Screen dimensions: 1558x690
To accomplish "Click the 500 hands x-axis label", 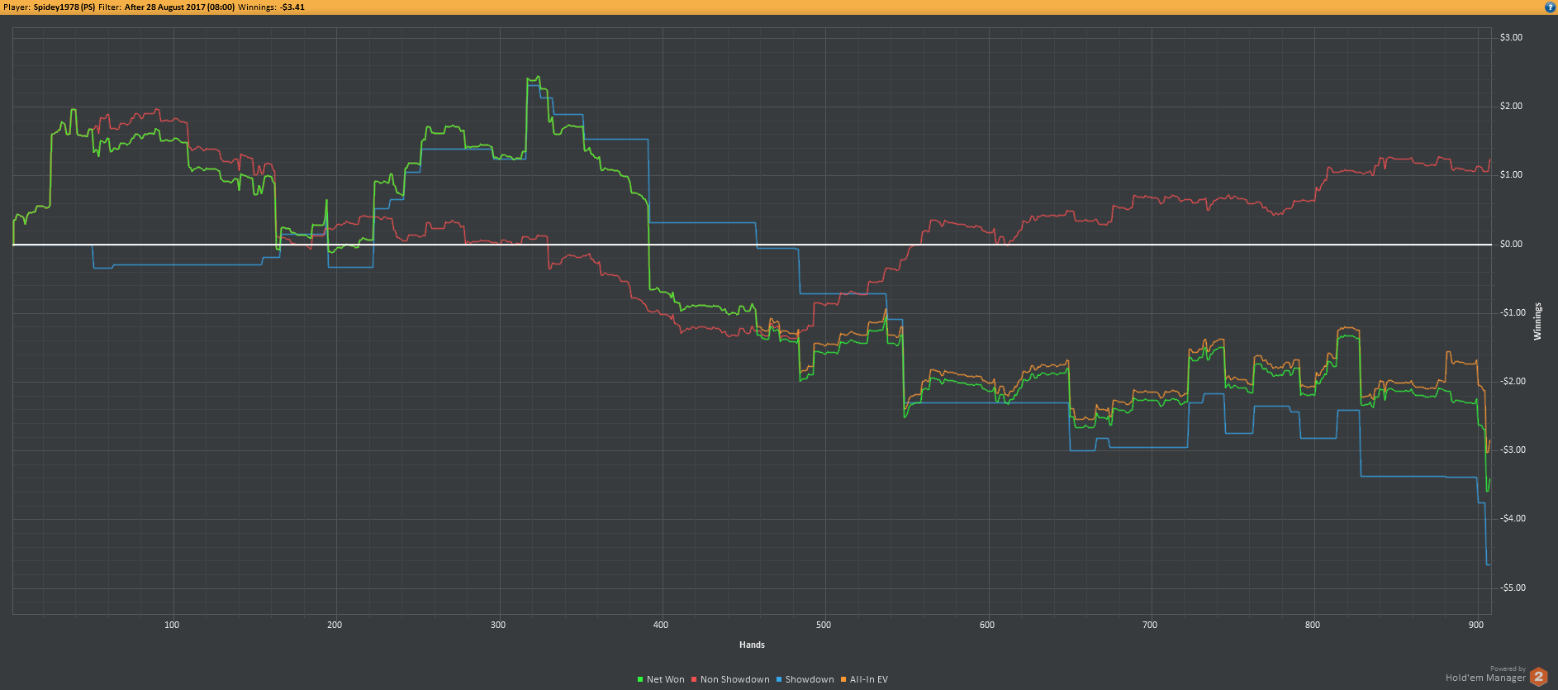I will click(x=824, y=625).
